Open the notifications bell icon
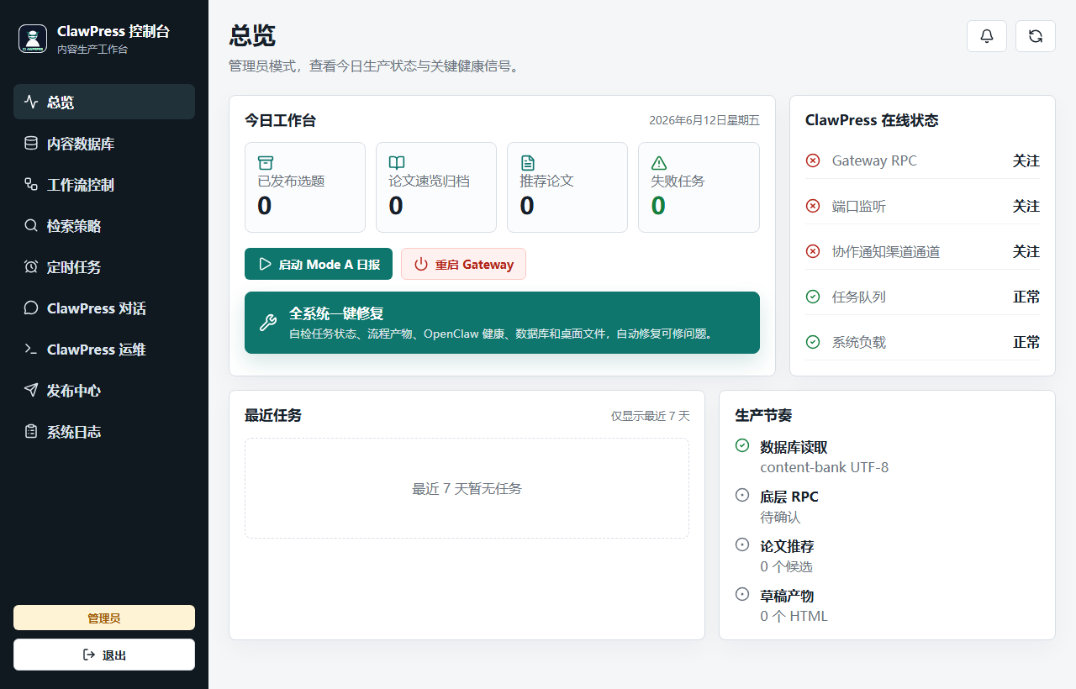This screenshot has height=689, width=1076. (x=987, y=36)
